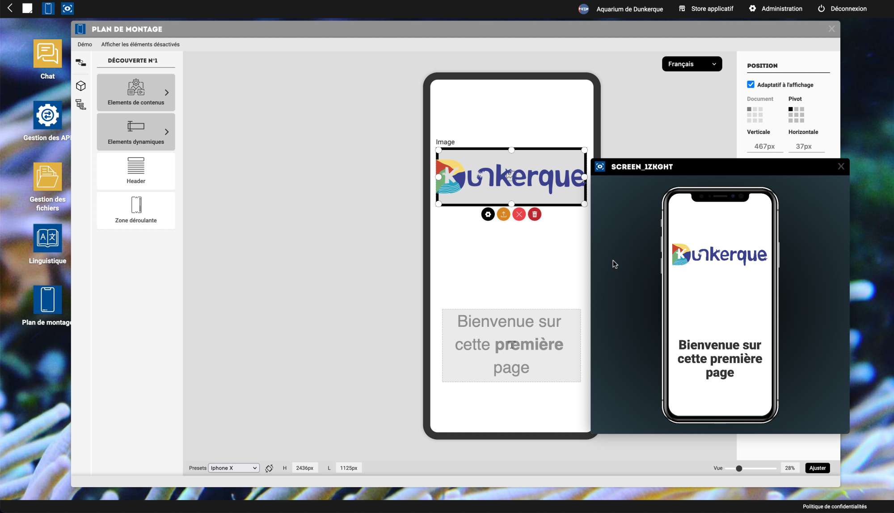Select the top-left Document anchor square
Viewport: 894px width, 513px height.
tap(749, 109)
